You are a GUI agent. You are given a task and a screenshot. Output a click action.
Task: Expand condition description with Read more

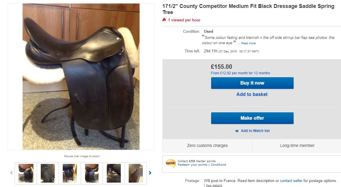click(248, 43)
